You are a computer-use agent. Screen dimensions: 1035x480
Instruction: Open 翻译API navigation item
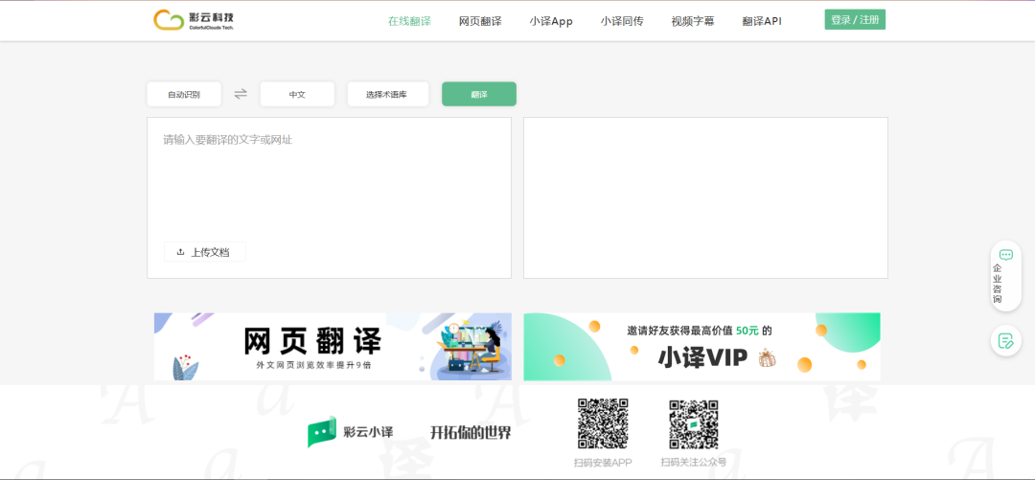click(x=762, y=20)
